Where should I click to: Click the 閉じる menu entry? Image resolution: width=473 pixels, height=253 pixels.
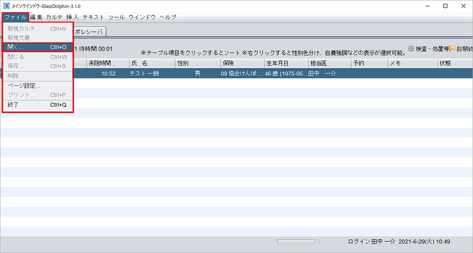coord(38,57)
